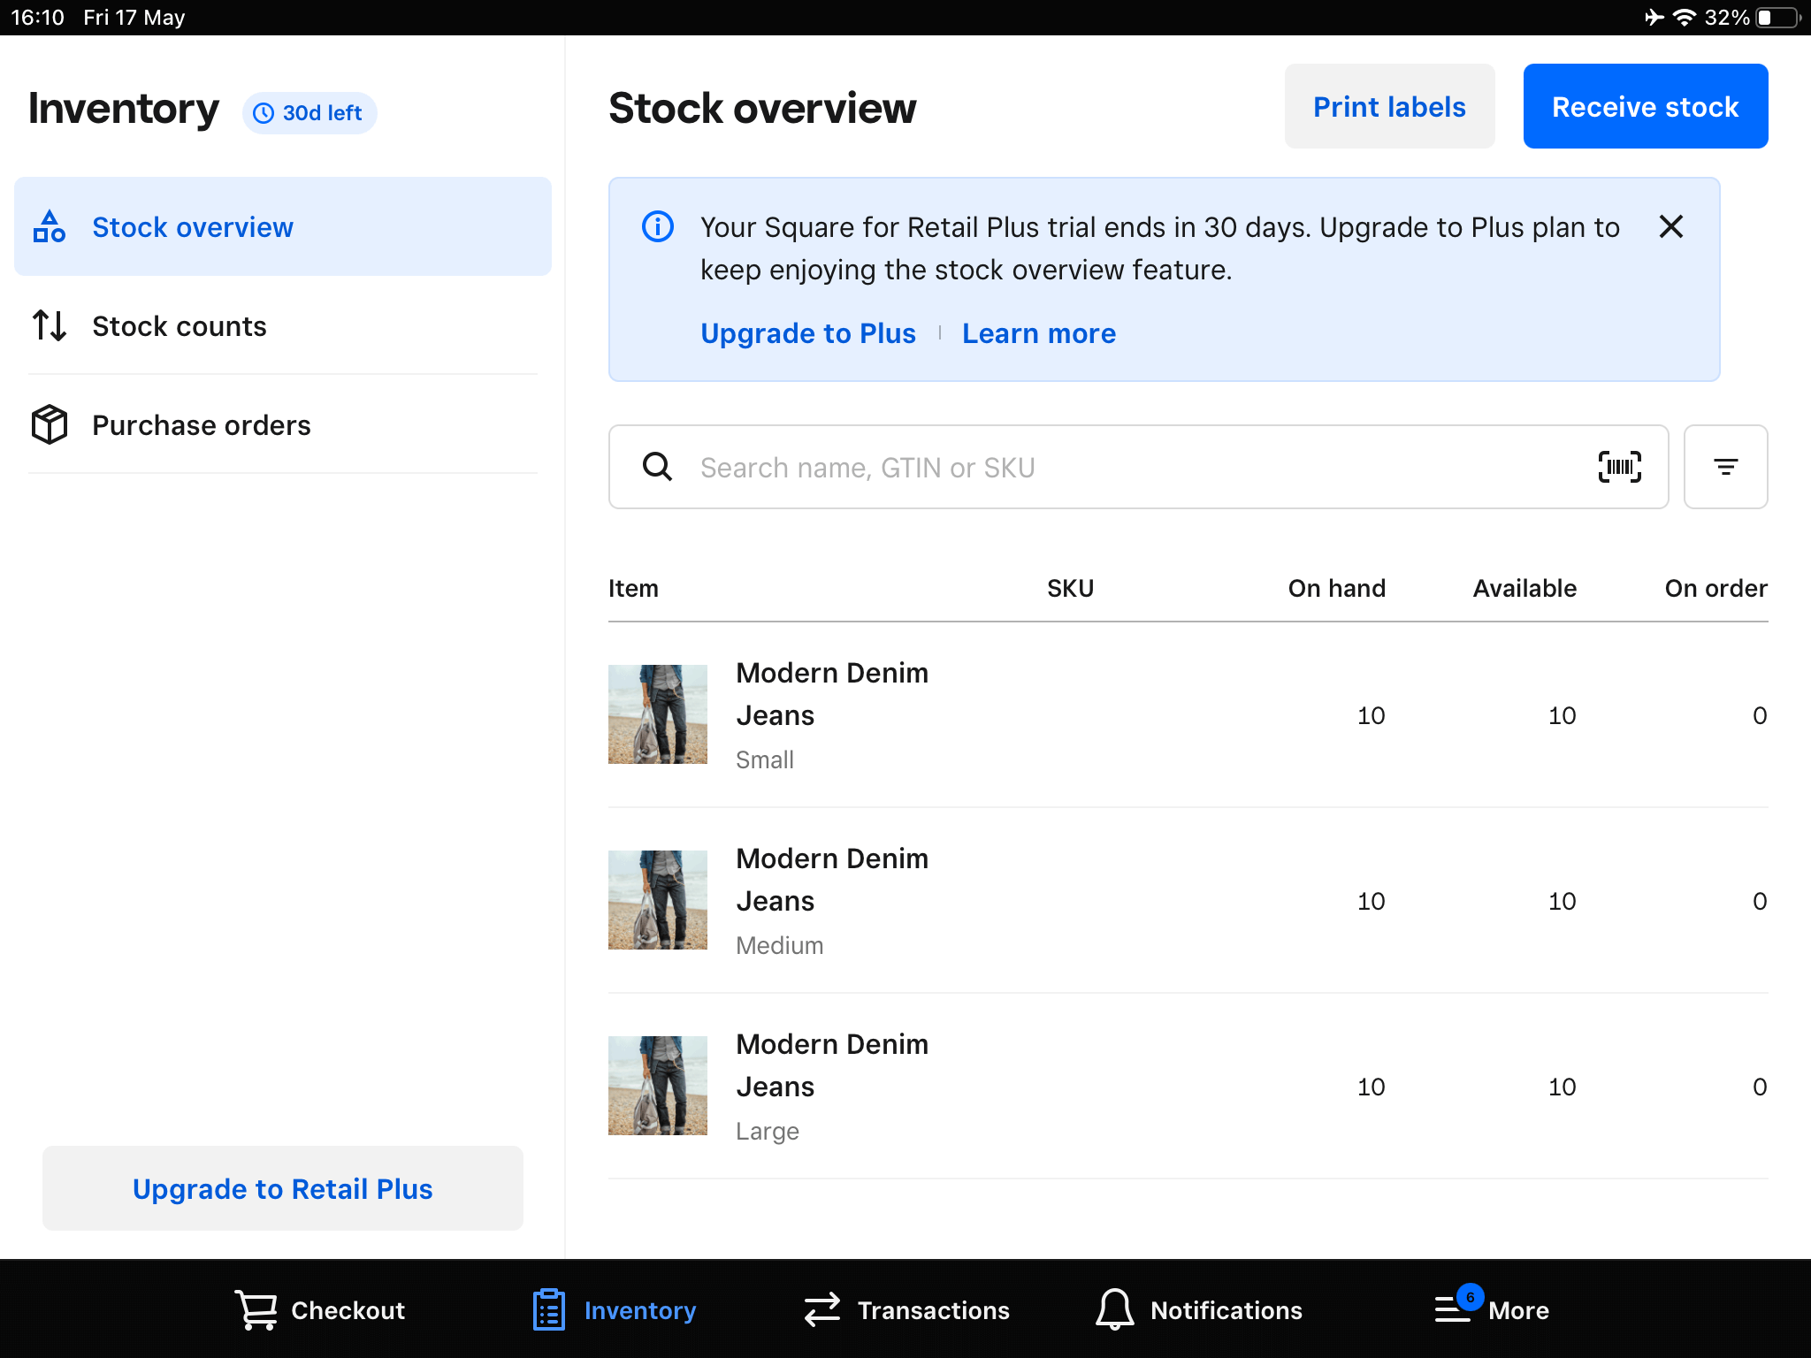1811x1358 pixels.
Task: Tap the search magnifier icon
Action: pos(657,467)
